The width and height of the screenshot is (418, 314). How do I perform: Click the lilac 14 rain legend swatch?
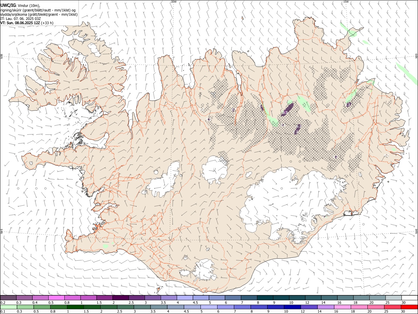click(326, 307)
